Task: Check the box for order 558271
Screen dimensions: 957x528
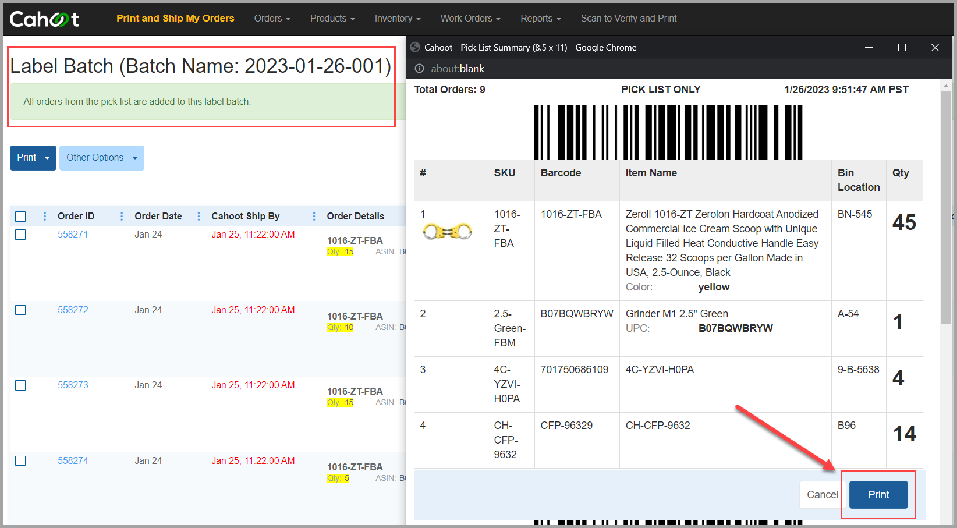Action: click(x=20, y=235)
